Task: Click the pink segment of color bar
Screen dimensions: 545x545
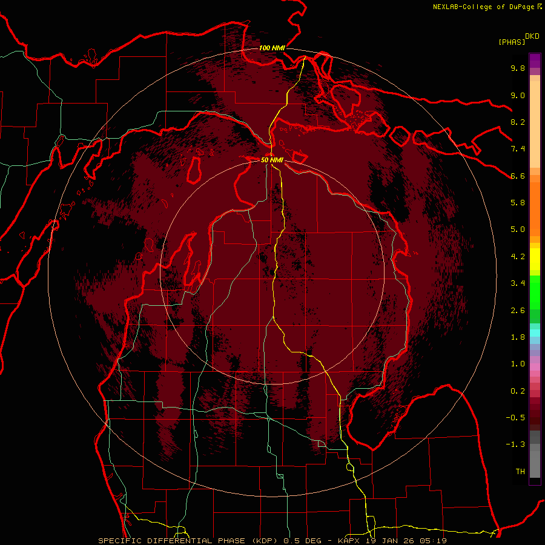Action: tap(535, 367)
